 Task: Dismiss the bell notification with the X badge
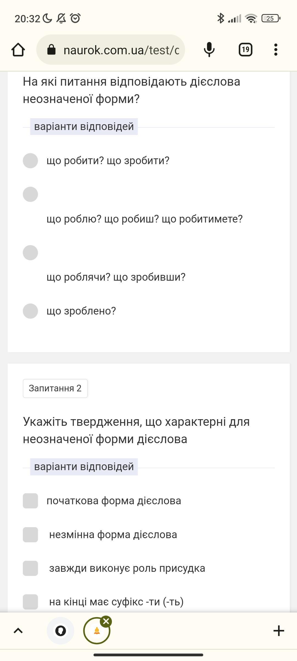[x=106, y=621]
